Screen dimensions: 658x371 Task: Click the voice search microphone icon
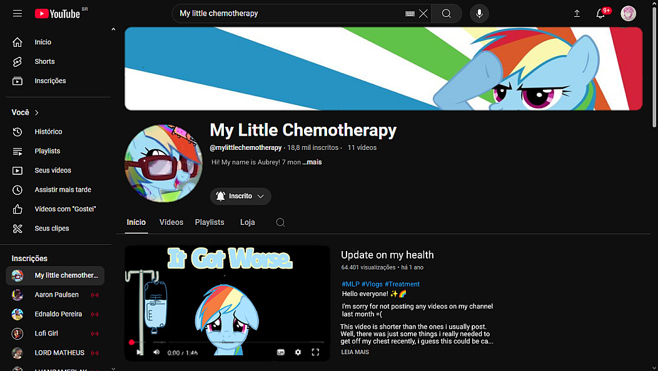pos(479,13)
